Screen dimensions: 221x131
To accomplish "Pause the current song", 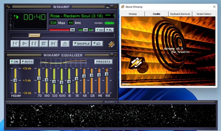I will [34, 44].
